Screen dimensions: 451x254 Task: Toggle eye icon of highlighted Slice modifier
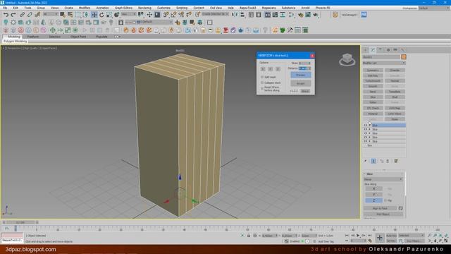tap(365, 126)
